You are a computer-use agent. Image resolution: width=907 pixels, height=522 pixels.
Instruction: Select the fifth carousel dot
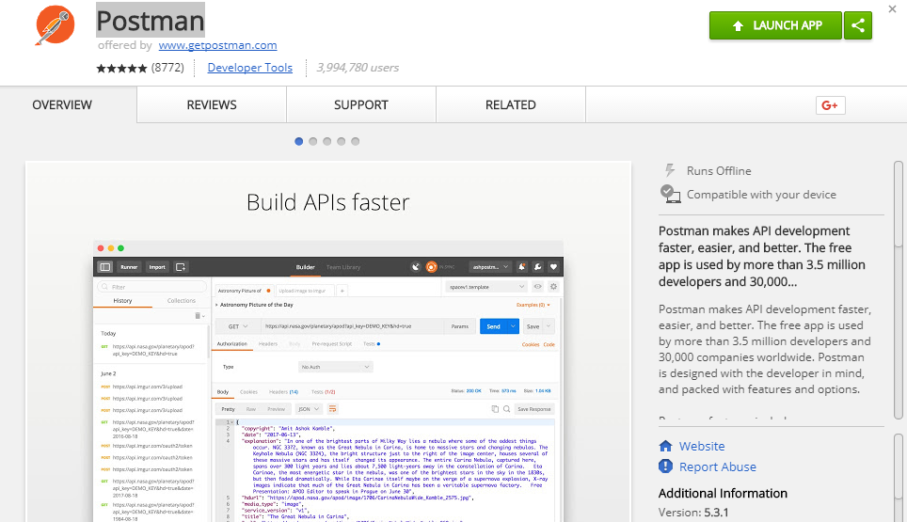coord(355,141)
